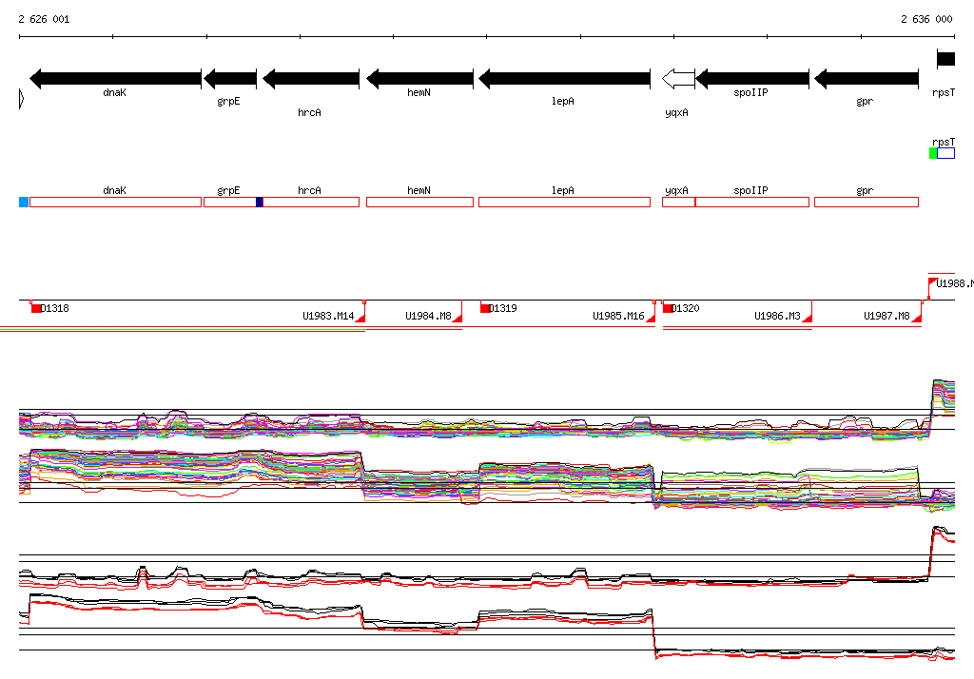Click the red-outlined yqxA box

[x=678, y=202]
